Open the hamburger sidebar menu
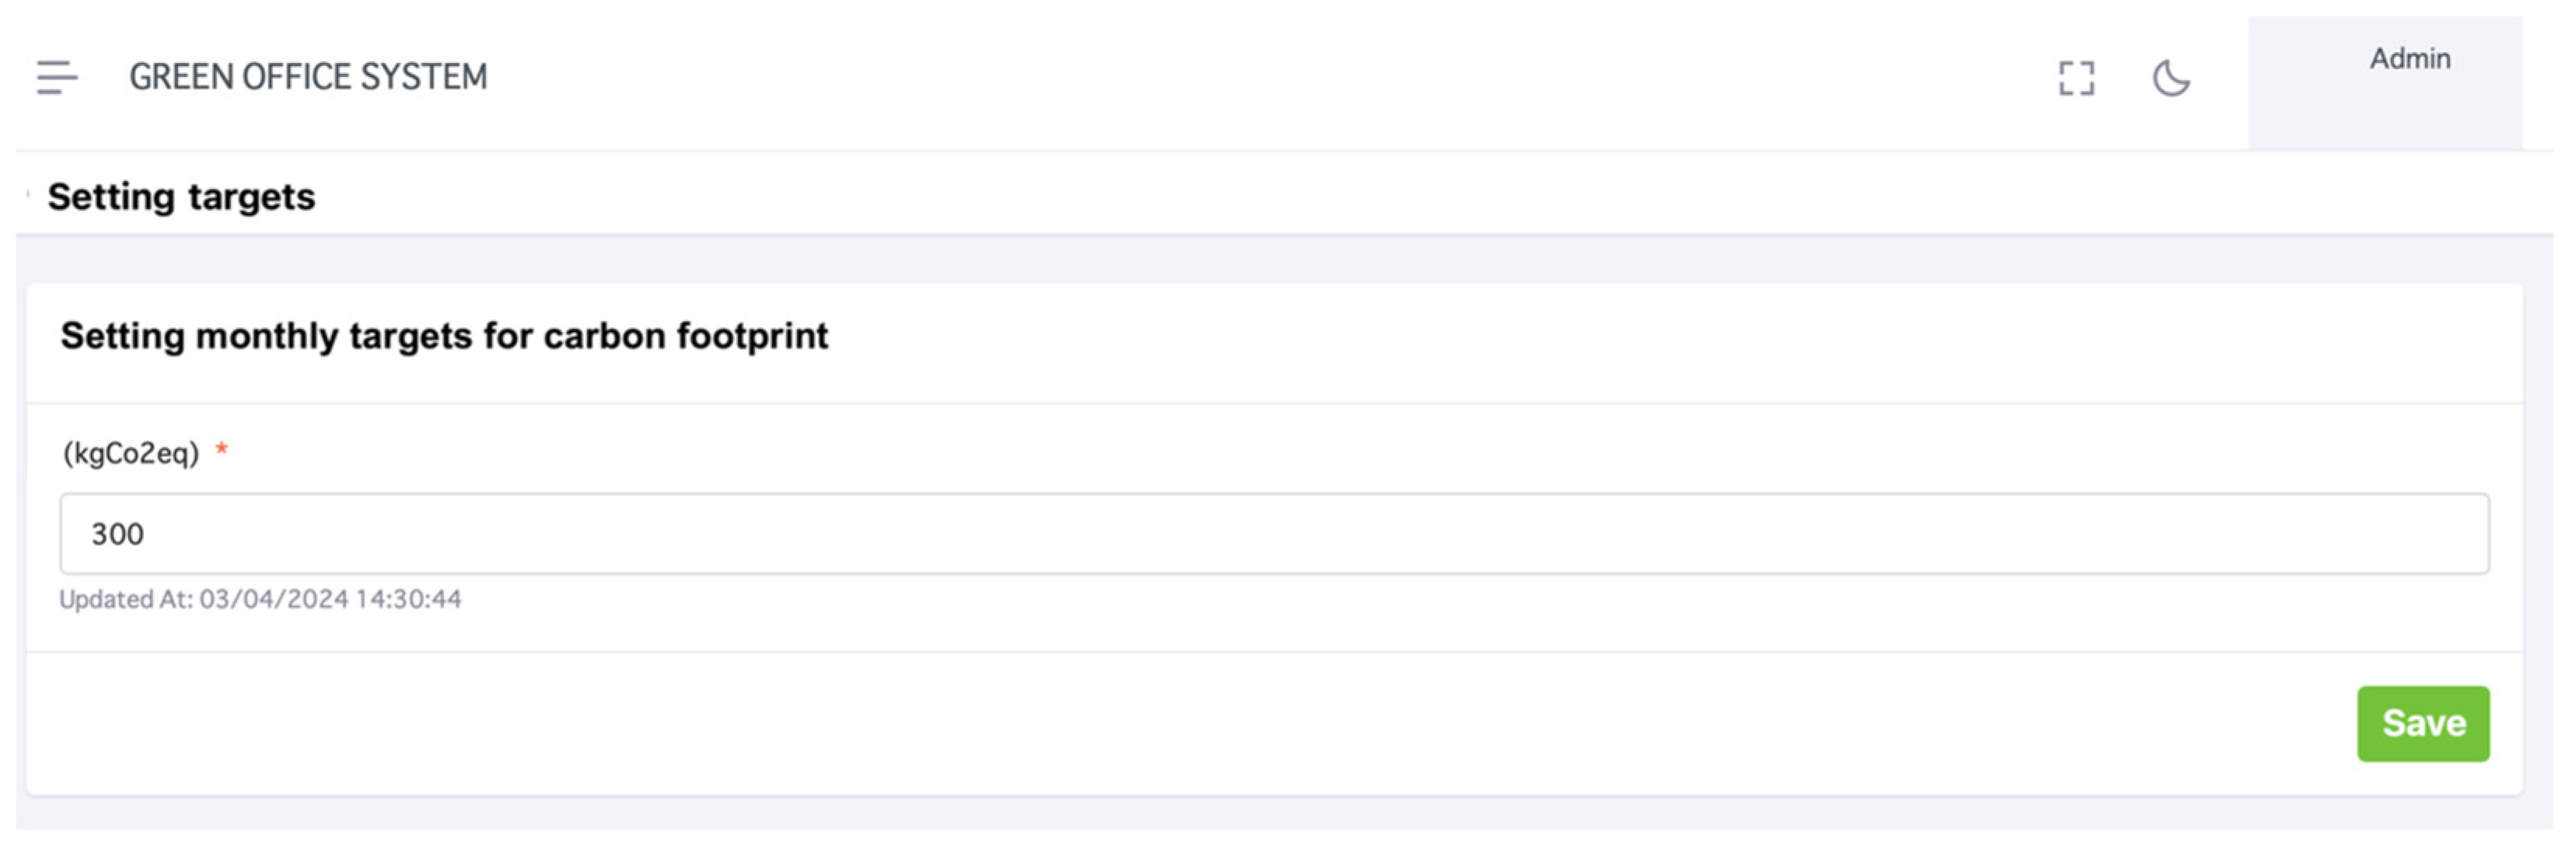Screen dimensions: 2576x854 57,78
